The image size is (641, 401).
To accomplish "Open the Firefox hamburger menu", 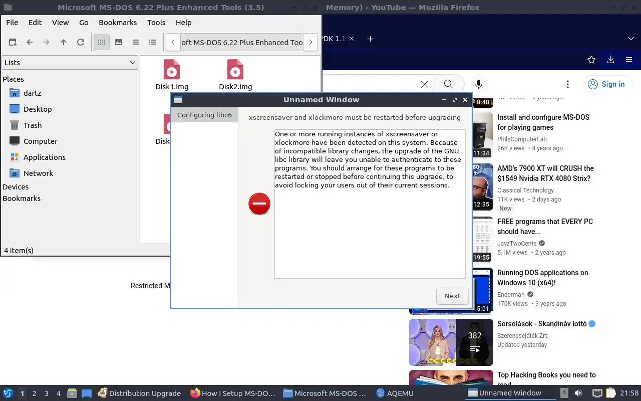I will point(629,60).
